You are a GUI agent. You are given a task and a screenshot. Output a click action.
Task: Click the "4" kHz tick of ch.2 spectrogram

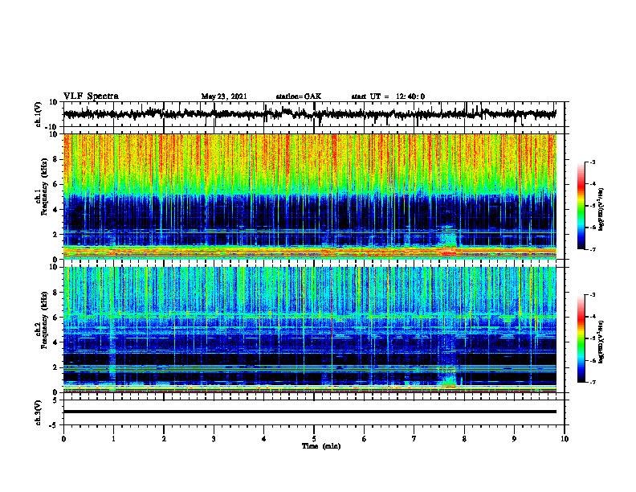click(55, 342)
